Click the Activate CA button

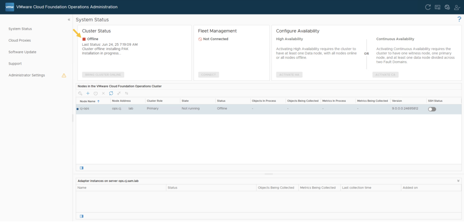(x=385, y=75)
